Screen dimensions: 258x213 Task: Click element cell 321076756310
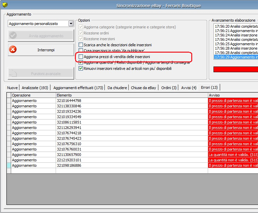click(132, 144)
